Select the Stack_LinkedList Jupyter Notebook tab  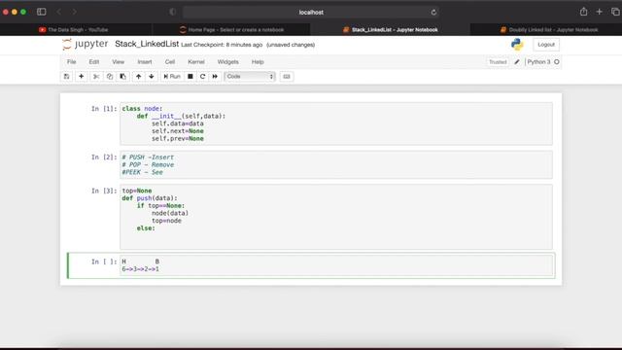[x=391, y=30]
